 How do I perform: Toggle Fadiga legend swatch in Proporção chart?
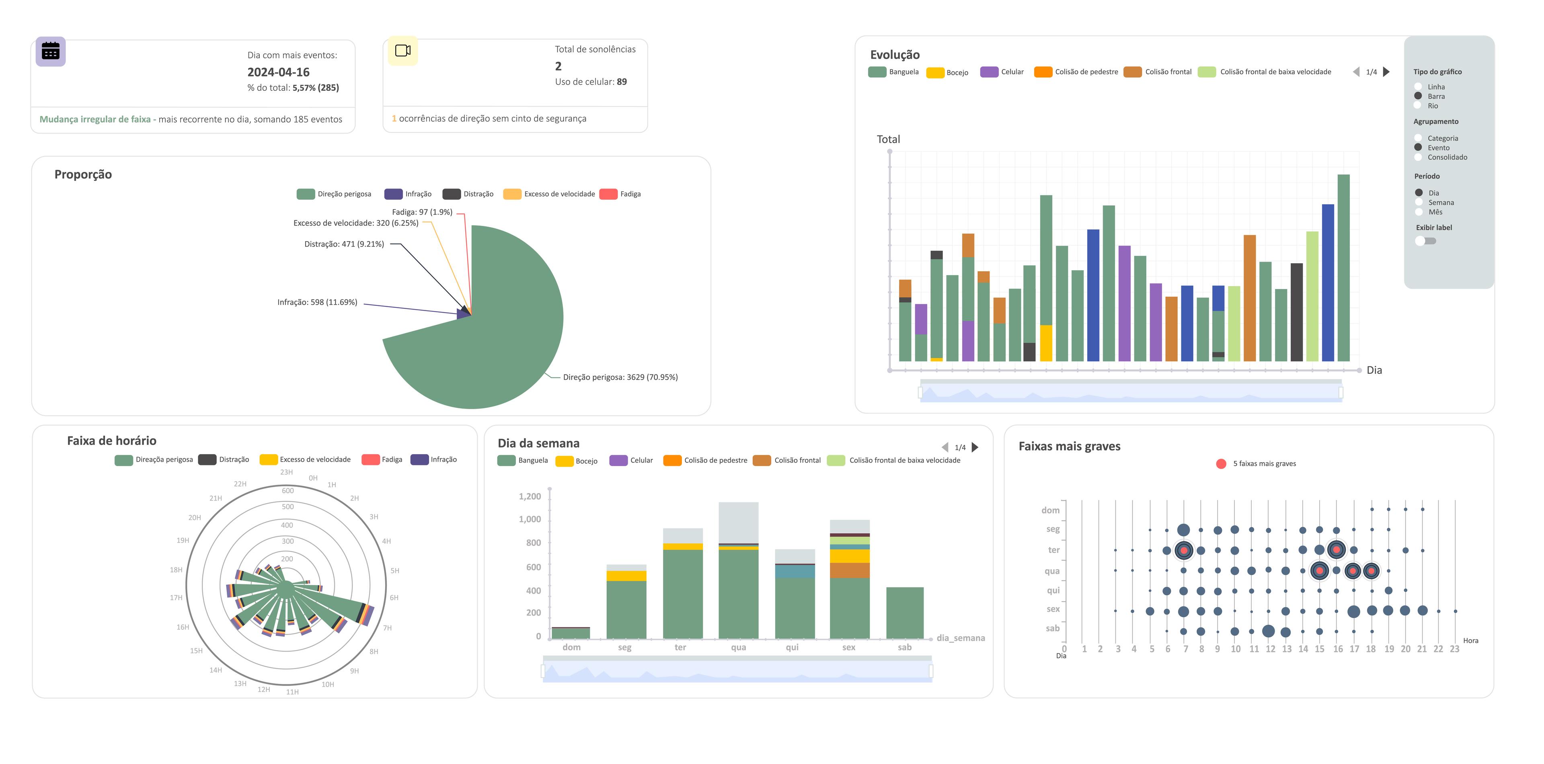[x=608, y=194]
